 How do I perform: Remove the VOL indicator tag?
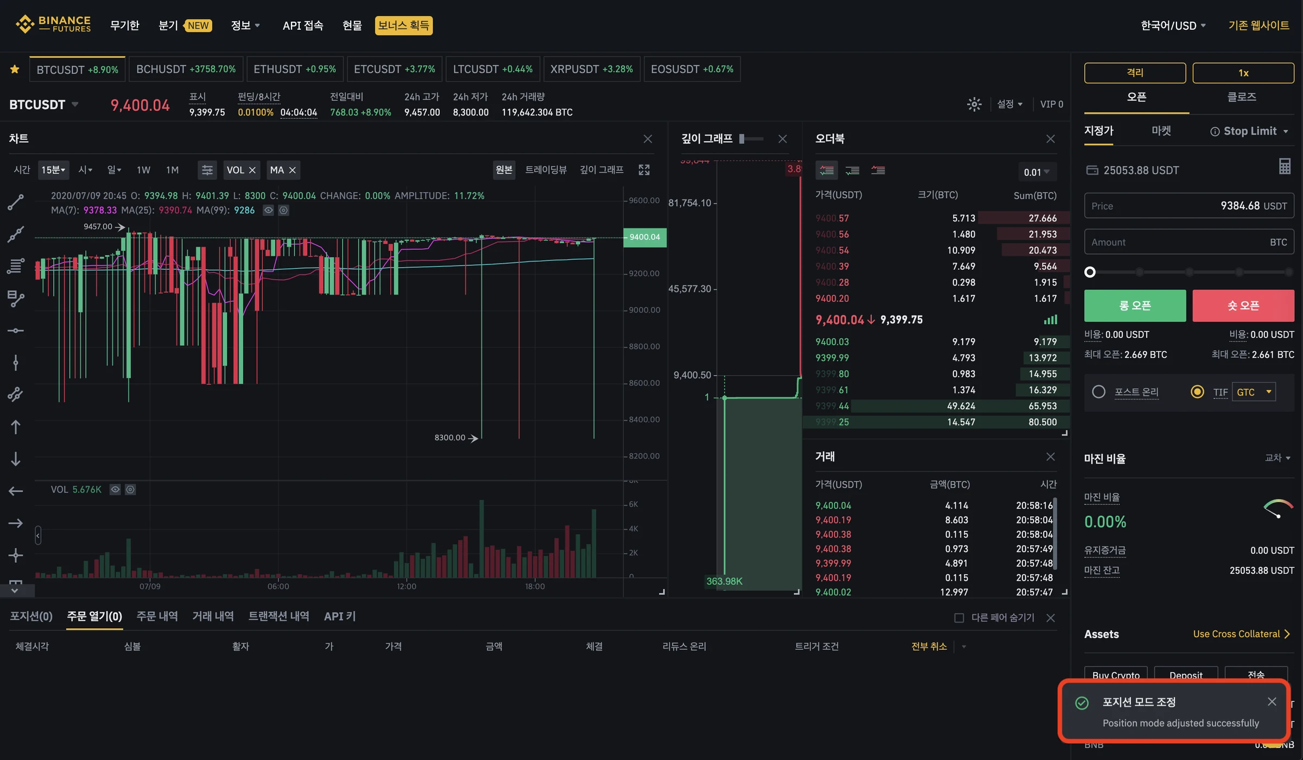coord(252,170)
